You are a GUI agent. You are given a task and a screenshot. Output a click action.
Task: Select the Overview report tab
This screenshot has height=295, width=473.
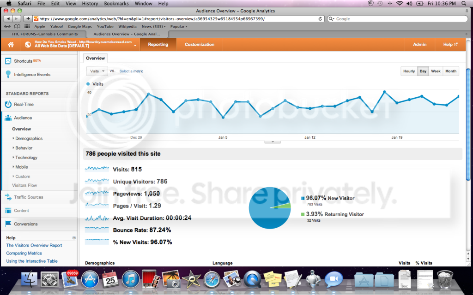click(x=95, y=58)
